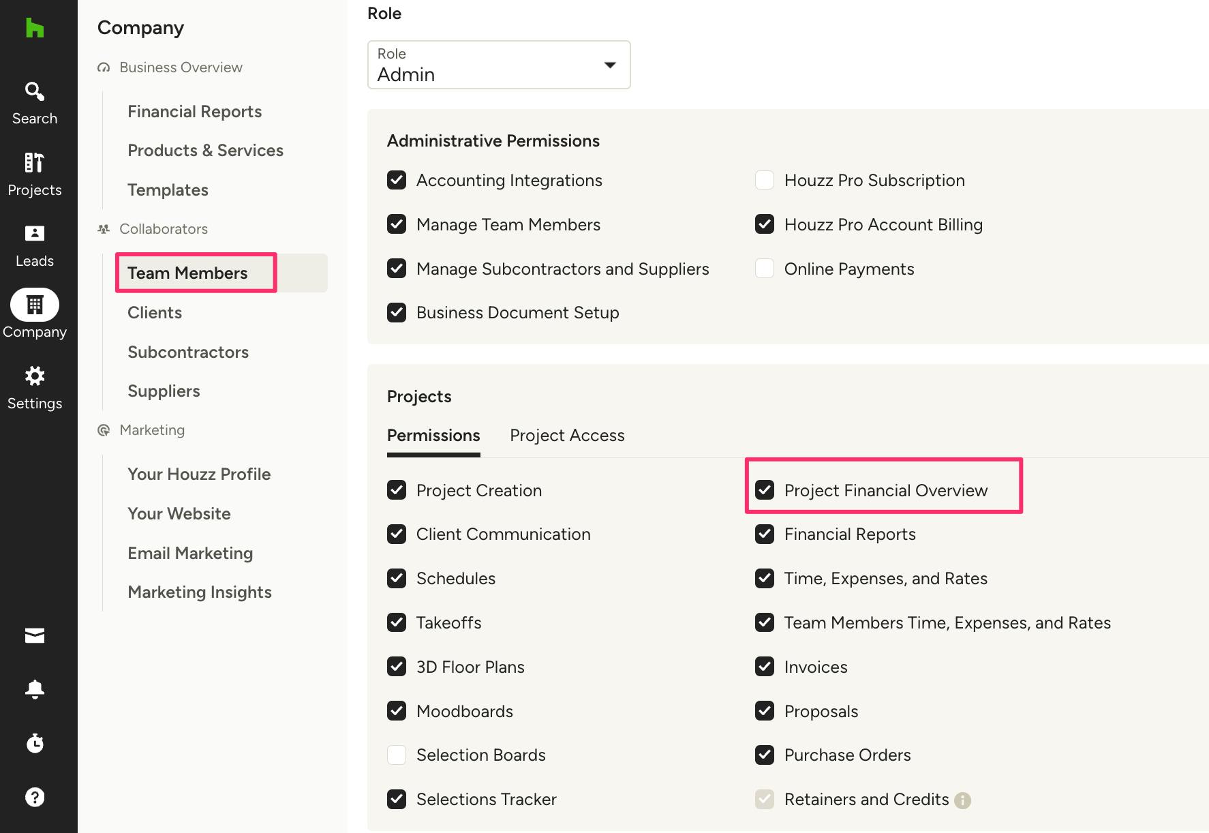This screenshot has width=1209, height=833.
Task: Open Projects from the left sidebar
Action: [x=35, y=175]
